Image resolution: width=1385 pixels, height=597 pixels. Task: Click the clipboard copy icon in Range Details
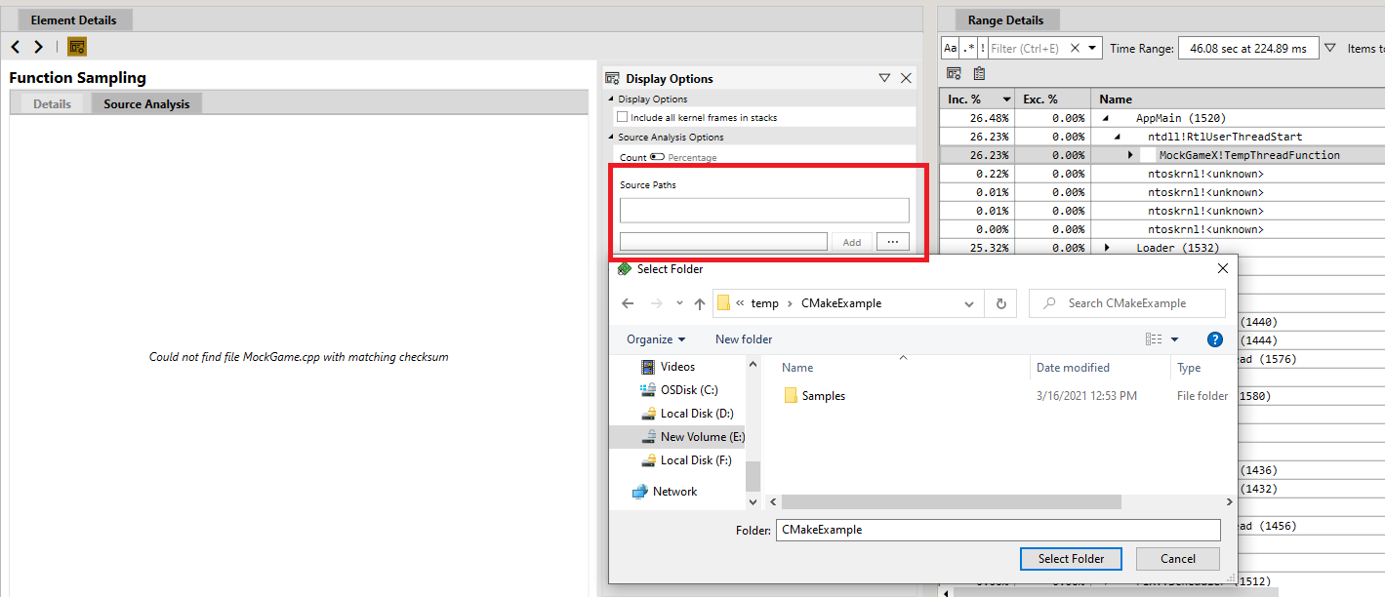click(979, 74)
